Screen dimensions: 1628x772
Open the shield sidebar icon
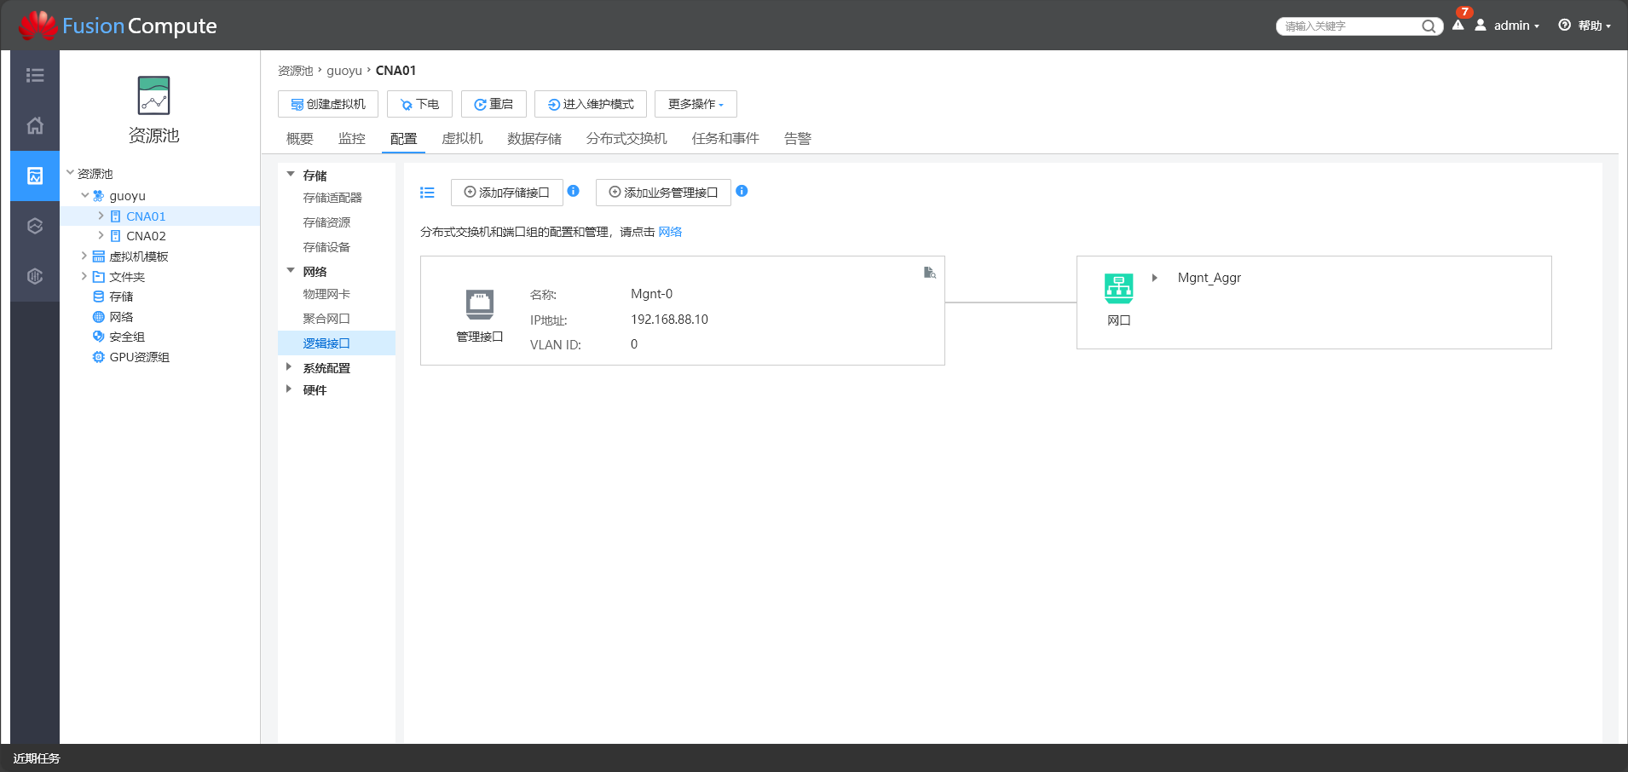tap(35, 276)
